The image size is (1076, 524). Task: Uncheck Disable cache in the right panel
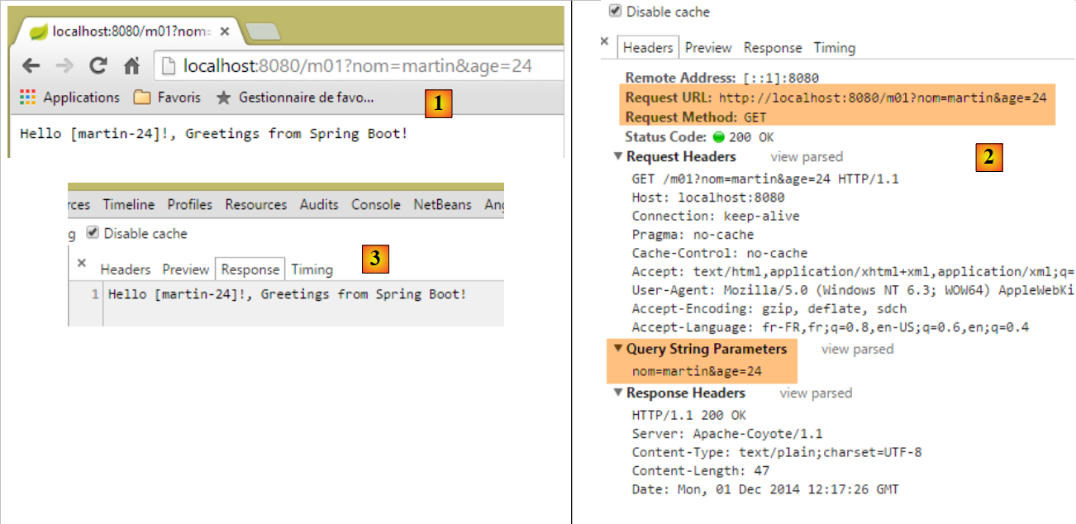614,12
